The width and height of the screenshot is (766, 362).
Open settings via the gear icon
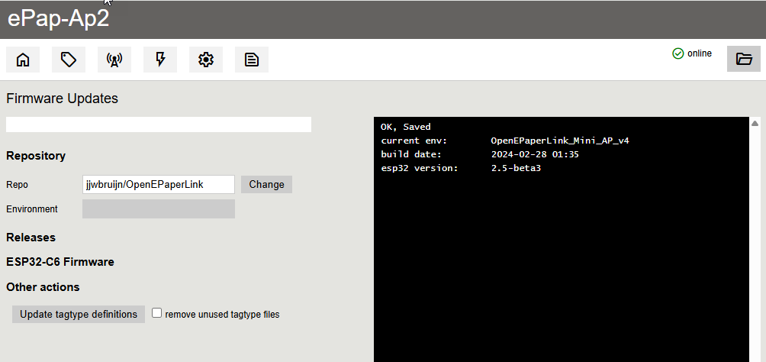pyautogui.click(x=206, y=60)
